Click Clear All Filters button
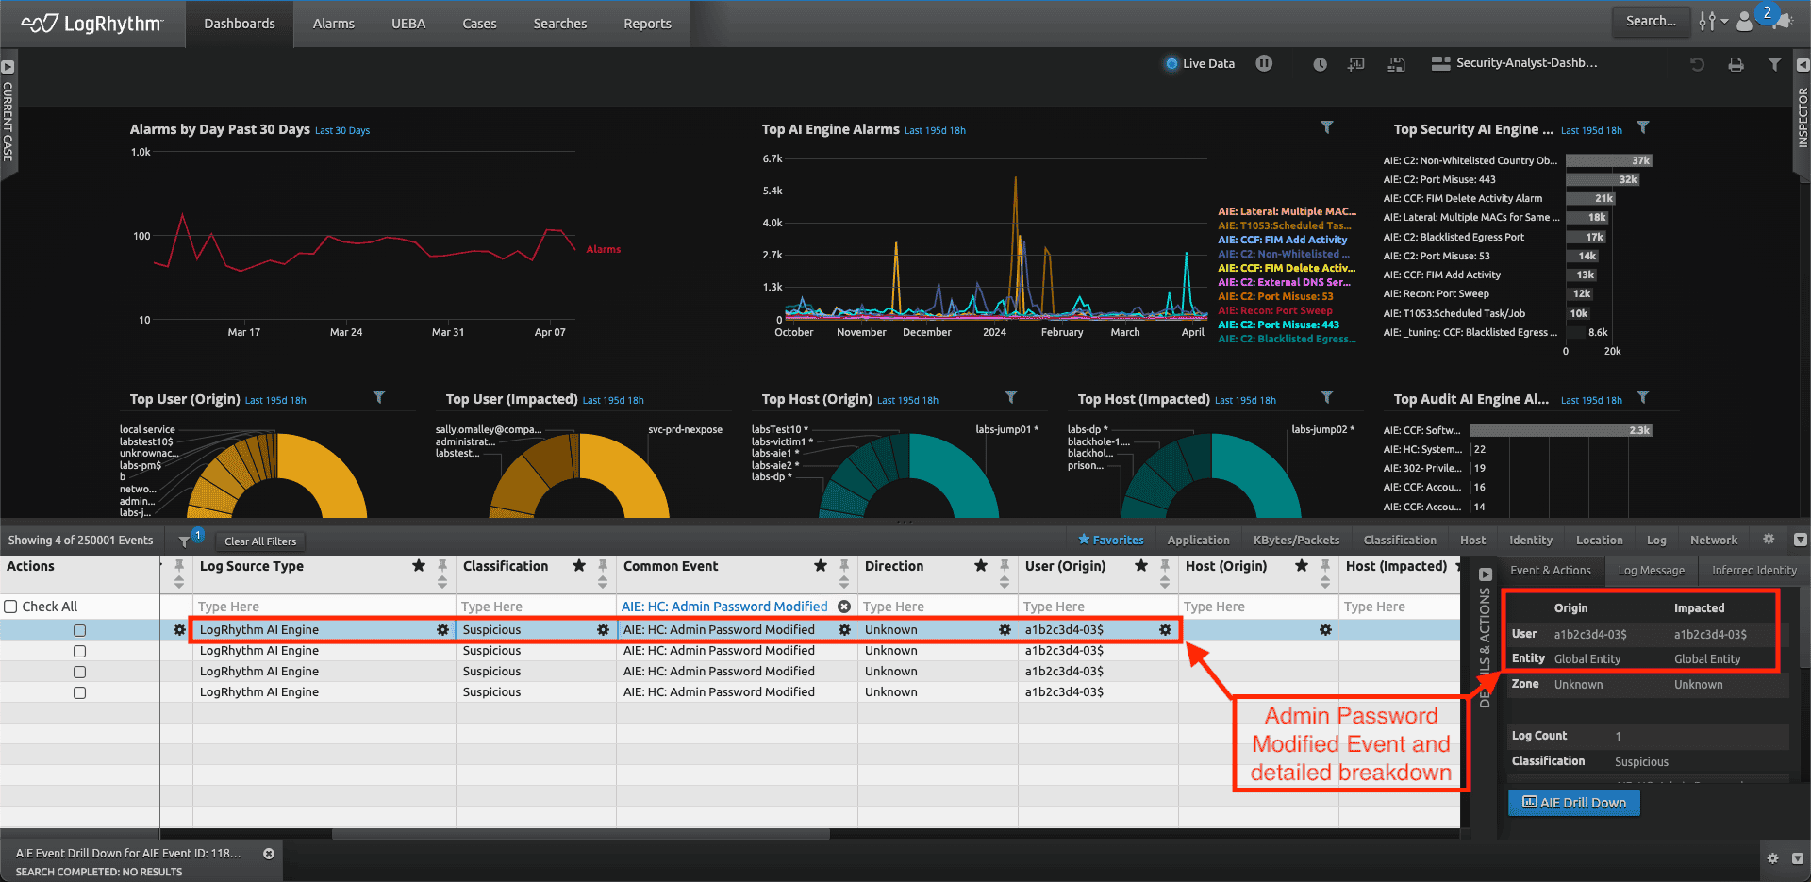Screen dimensions: 1811x882 [x=260, y=541]
